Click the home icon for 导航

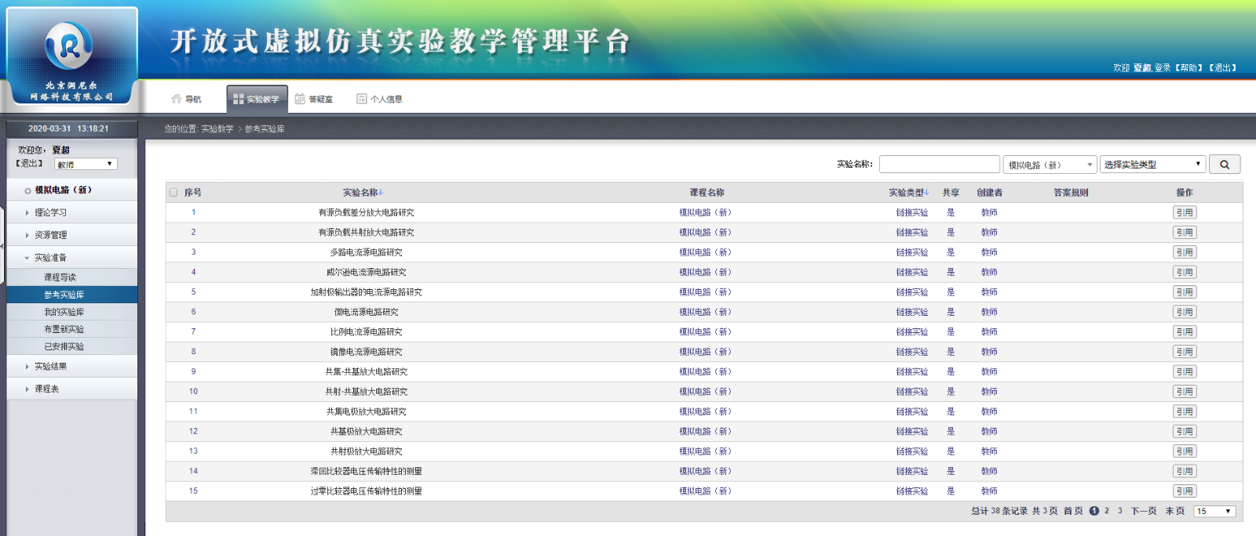[x=177, y=99]
